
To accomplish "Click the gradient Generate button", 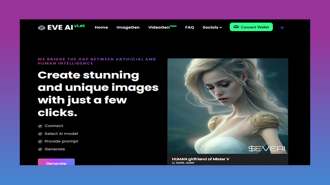I will coord(56,162).
